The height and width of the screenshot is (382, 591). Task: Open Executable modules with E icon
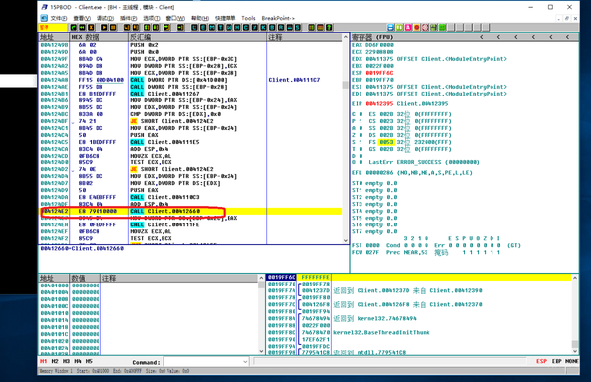[x=203, y=28]
